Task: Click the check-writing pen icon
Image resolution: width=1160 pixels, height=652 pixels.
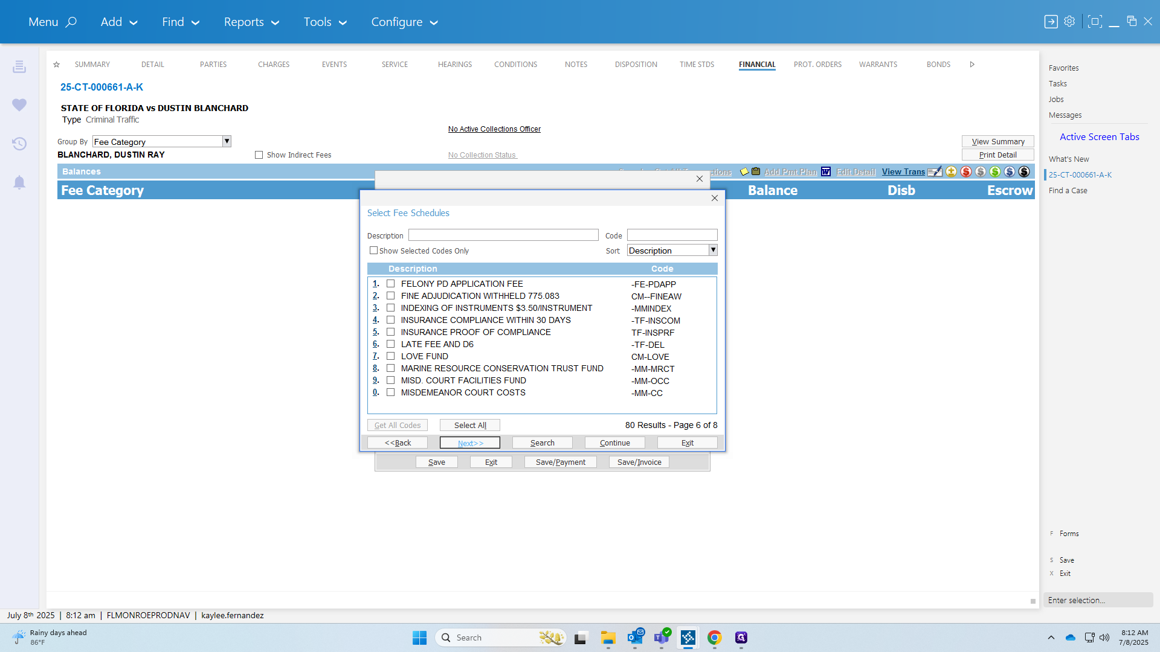Action: (935, 172)
